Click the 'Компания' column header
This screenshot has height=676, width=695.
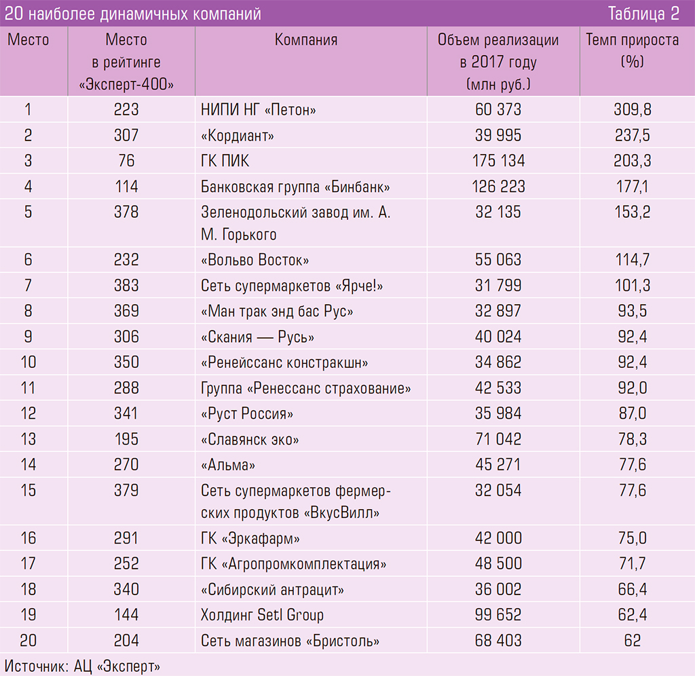tap(306, 40)
